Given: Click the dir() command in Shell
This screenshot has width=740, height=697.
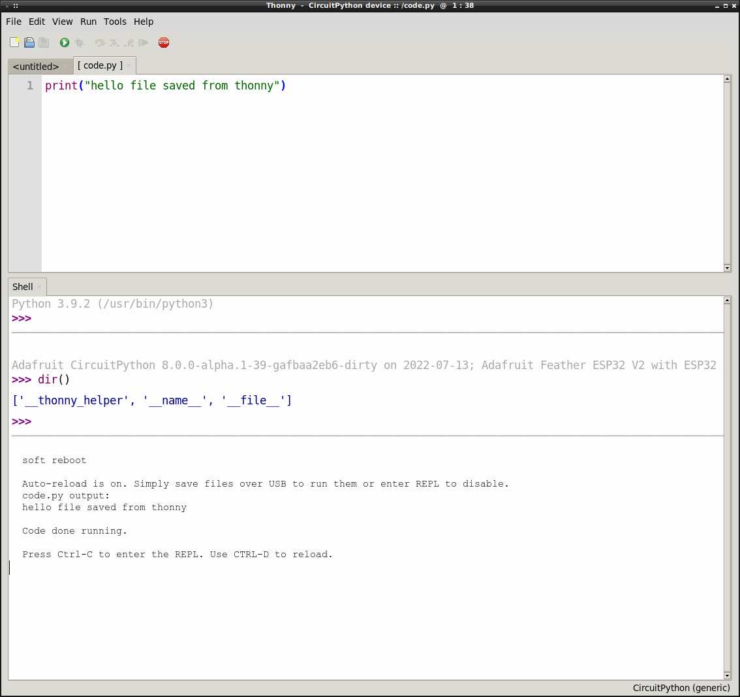Looking at the screenshot, I should coord(54,380).
